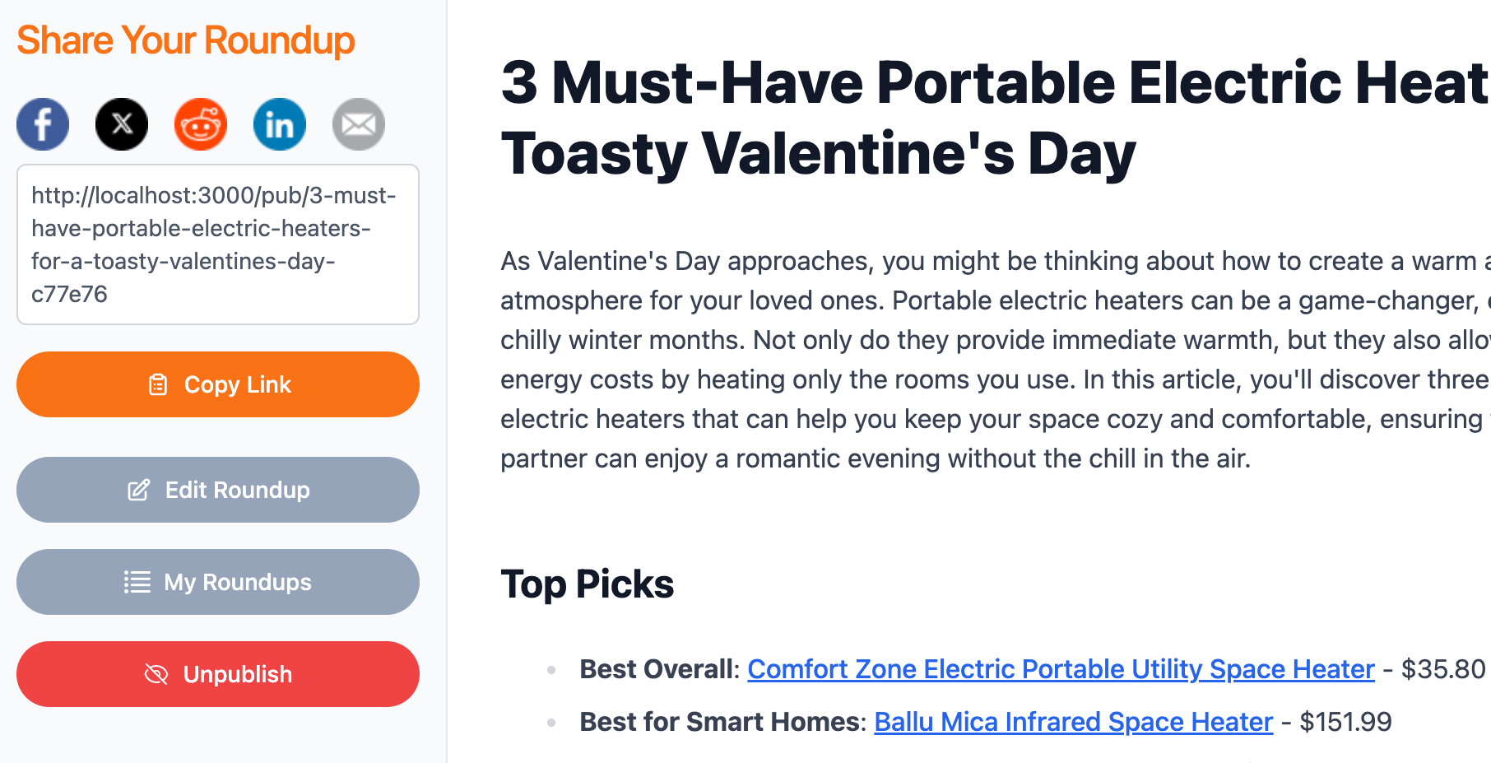This screenshot has width=1491, height=763.
Task: Post the roundup to Reddit
Action: pos(200,124)
